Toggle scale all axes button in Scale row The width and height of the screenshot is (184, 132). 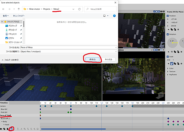click(172, 64)
